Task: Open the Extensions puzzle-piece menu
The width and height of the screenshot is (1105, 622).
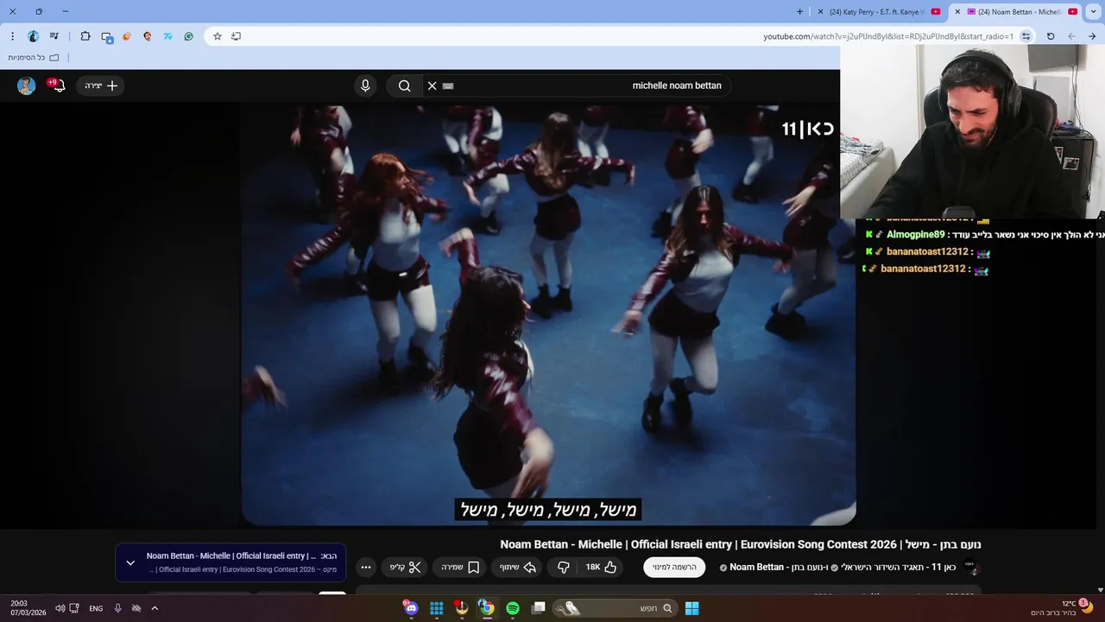Action: tap(85, 36)
